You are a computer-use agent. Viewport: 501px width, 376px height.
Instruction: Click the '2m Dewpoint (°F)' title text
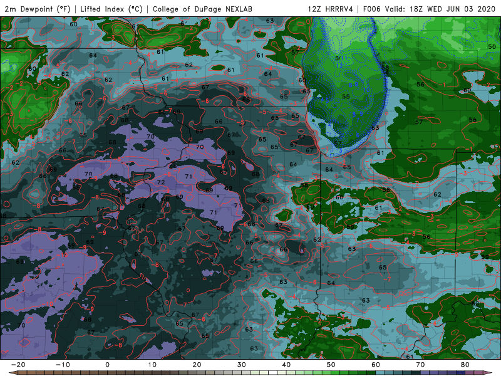coord(38,9)
